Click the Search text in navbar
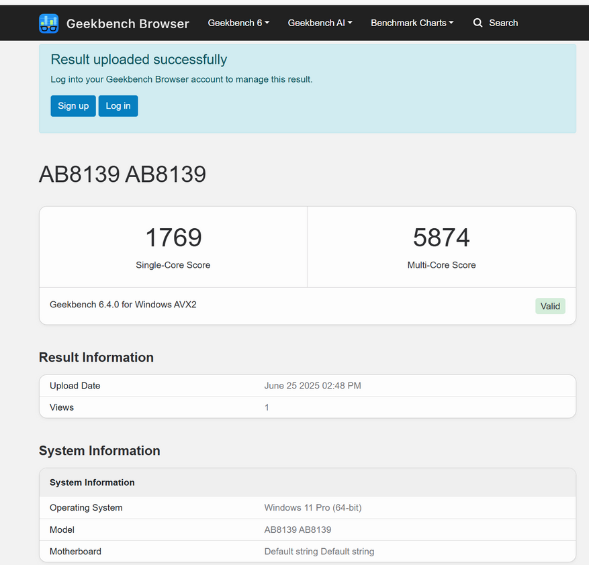 [503, 23]
